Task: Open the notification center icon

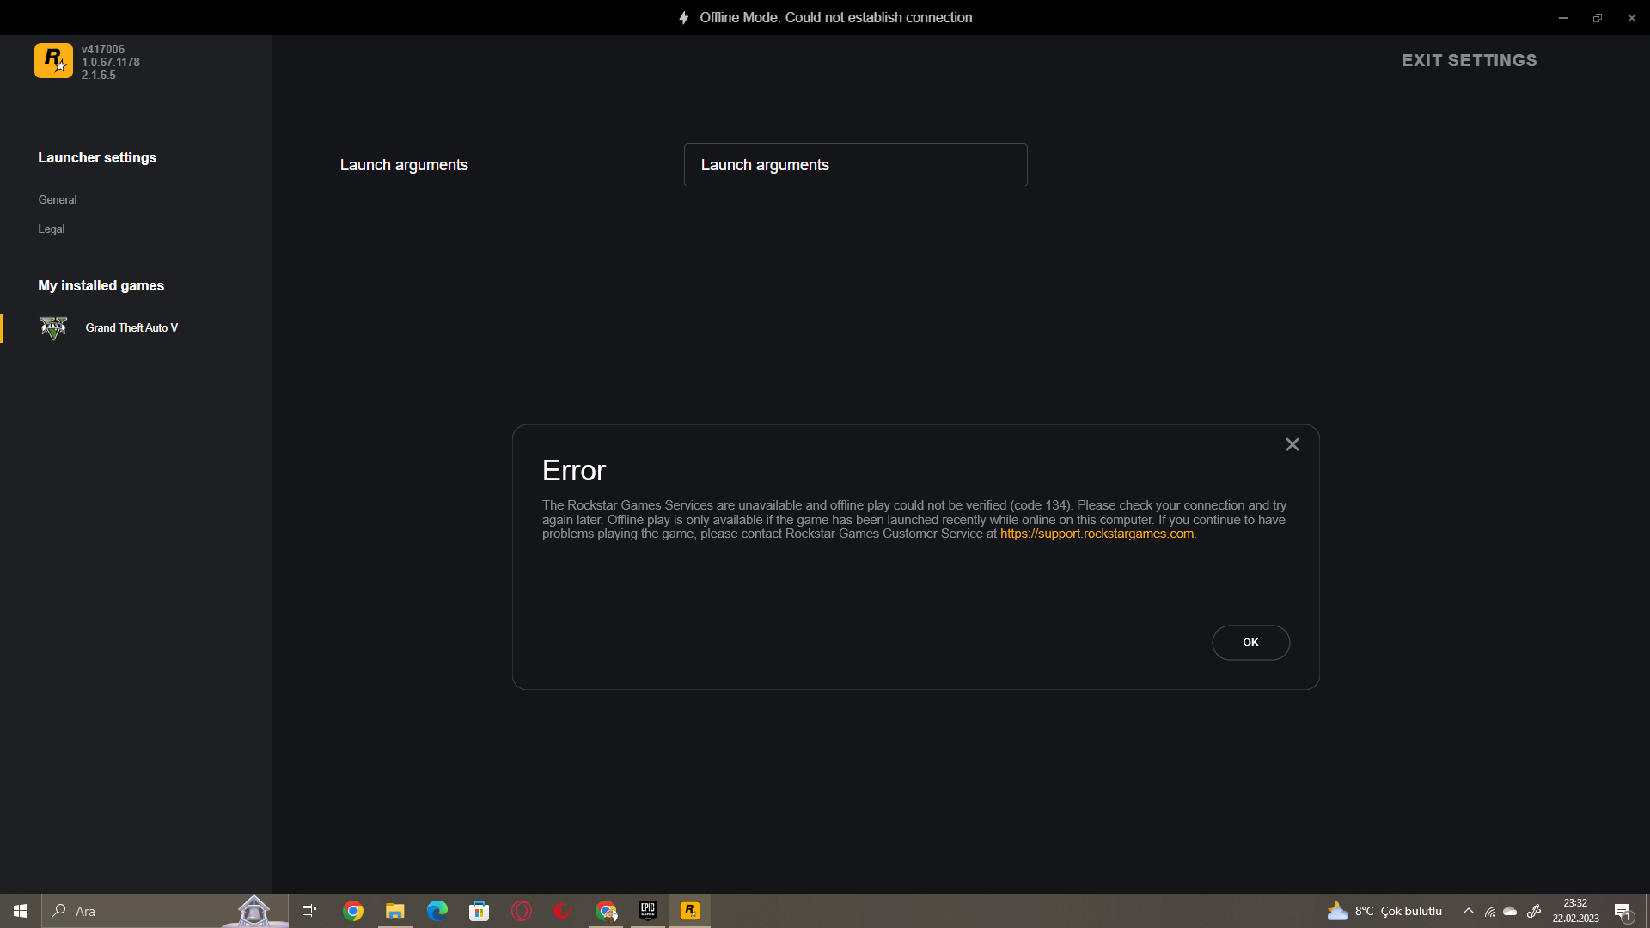Action: pyautogui.click(x=1622, y=911)
